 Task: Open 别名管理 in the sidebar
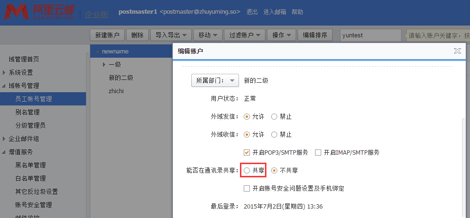(27, 112)
